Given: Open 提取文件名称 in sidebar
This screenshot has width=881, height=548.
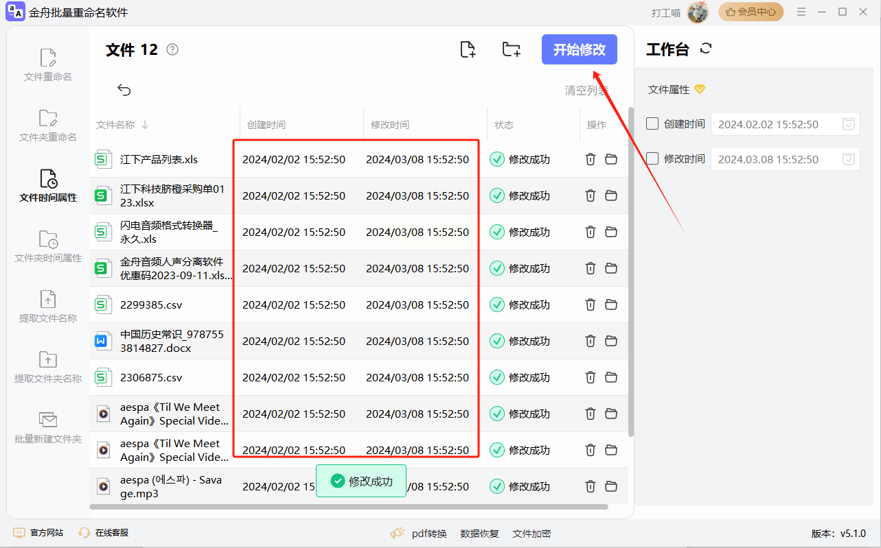Looking at the screenshot, I should coord(48,307).
